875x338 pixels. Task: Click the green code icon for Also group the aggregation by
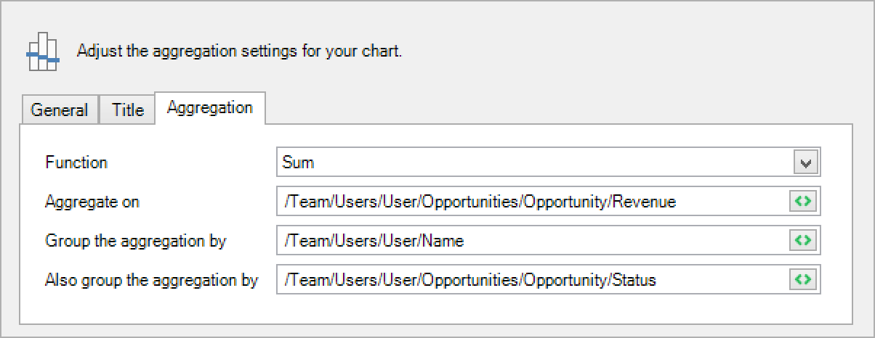[x=802, y=279]
